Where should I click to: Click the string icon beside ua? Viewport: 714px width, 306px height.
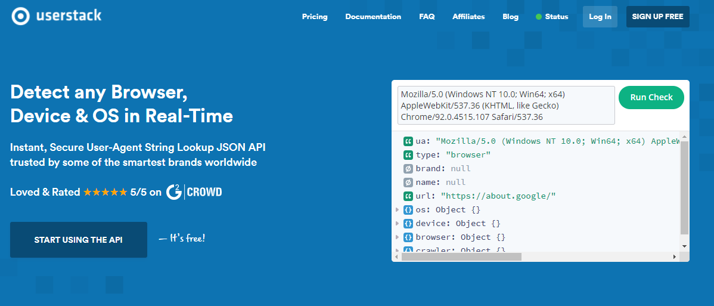point(408,141)
